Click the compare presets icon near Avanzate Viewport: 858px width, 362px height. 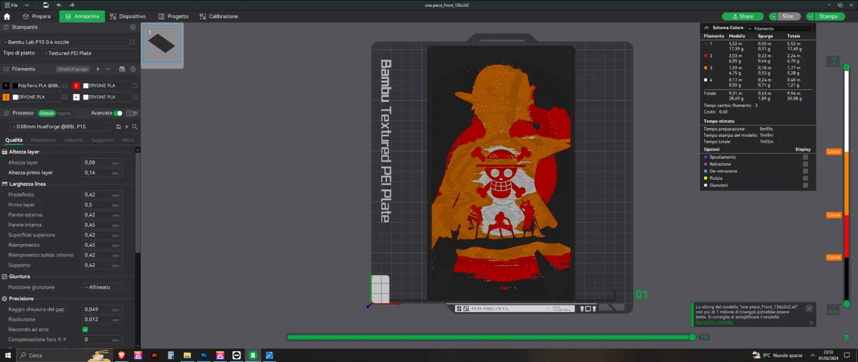pyautogui.click(x=136, y=113)
